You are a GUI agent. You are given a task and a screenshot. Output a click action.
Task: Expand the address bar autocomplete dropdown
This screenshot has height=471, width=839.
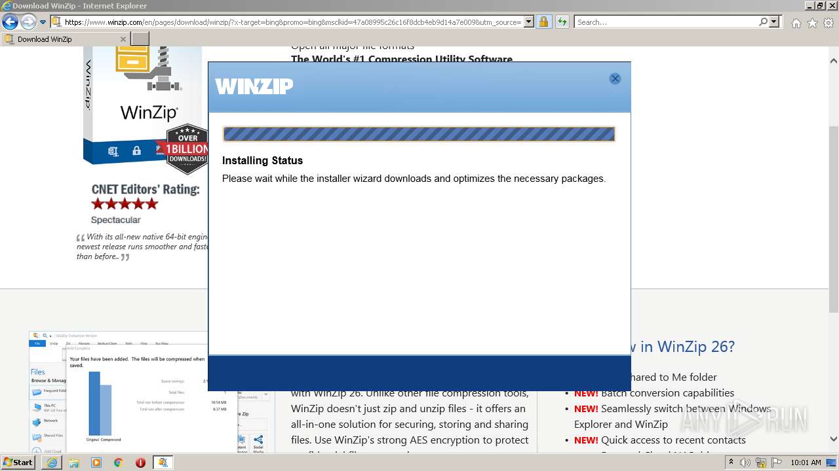pos(529,22)
